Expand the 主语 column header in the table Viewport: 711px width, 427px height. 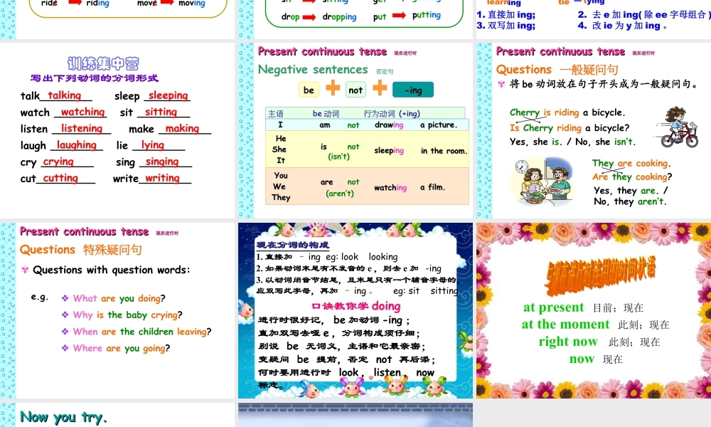pos(274,113)
